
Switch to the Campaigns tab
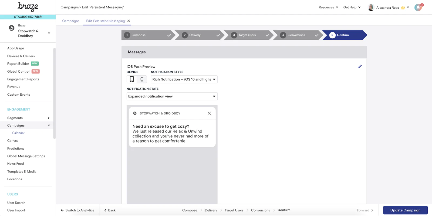(x=71, y=21)
